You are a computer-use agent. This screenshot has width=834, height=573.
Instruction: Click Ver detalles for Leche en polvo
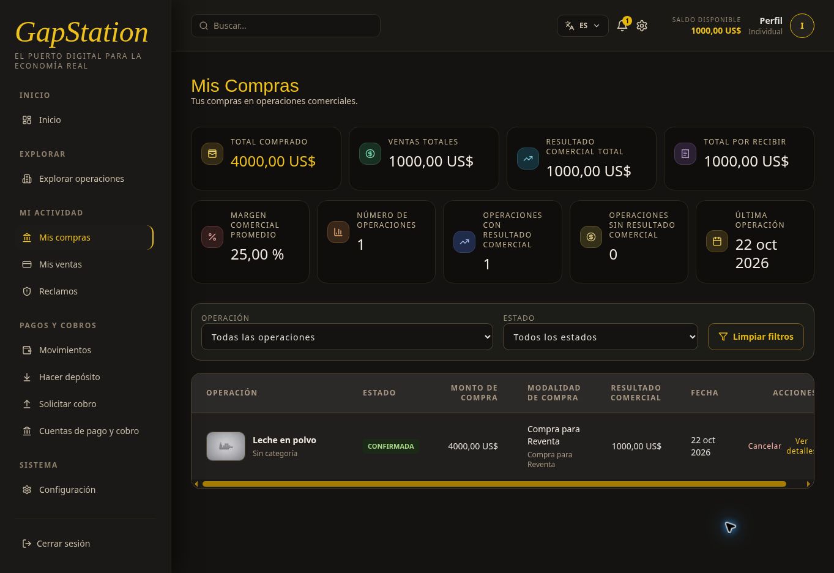click(x=800, y=446)
